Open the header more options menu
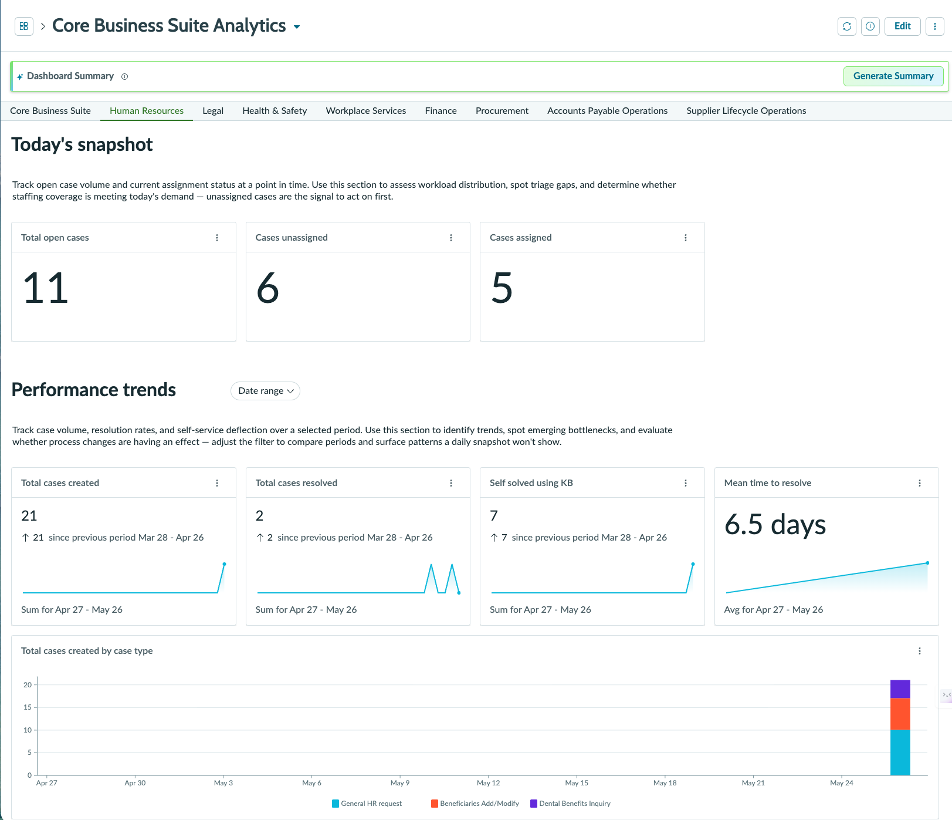This screenshot has height=820, width=952. [x=934, y=26]
